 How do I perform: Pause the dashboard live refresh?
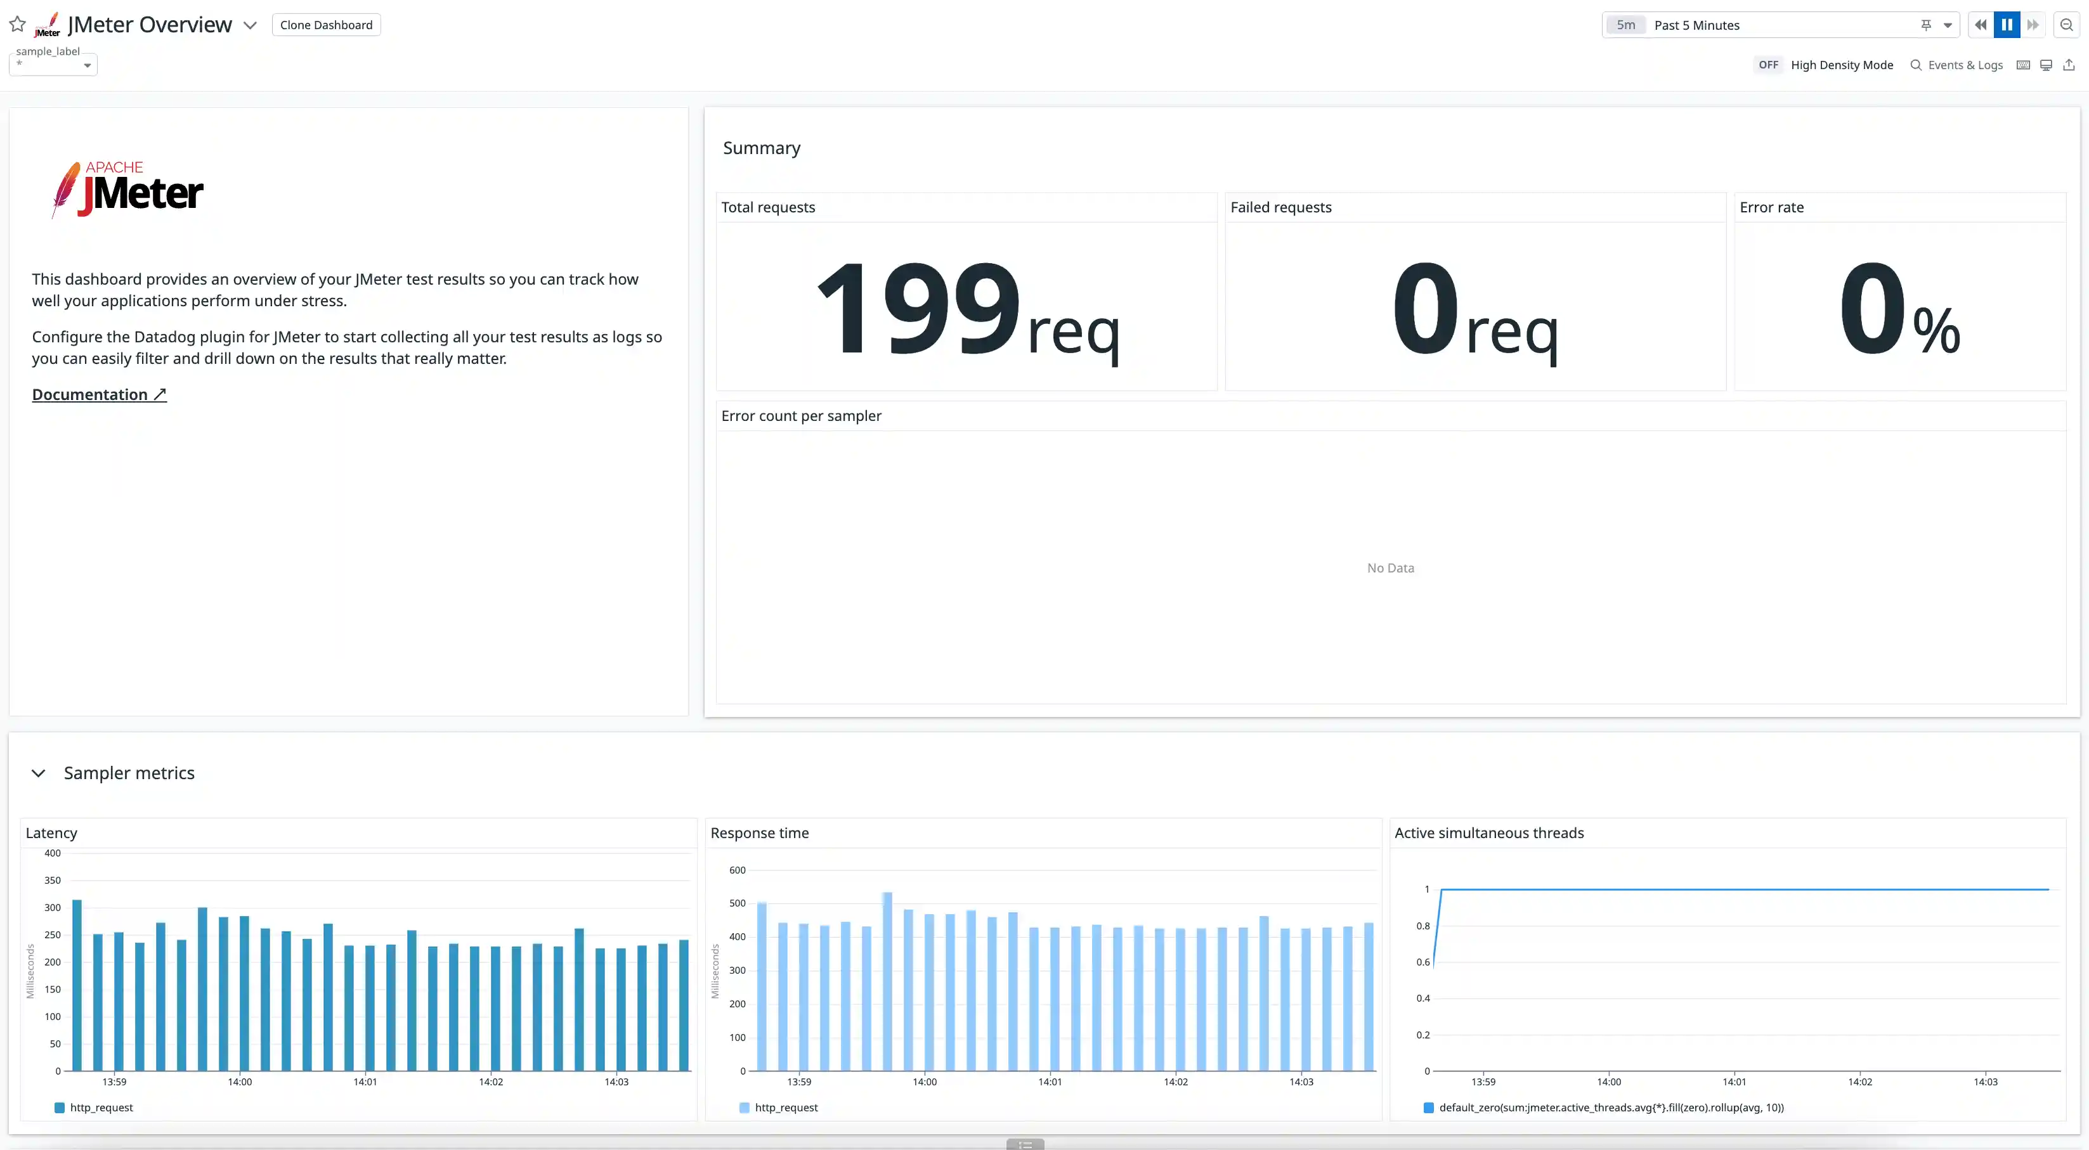coord(2007,24)
